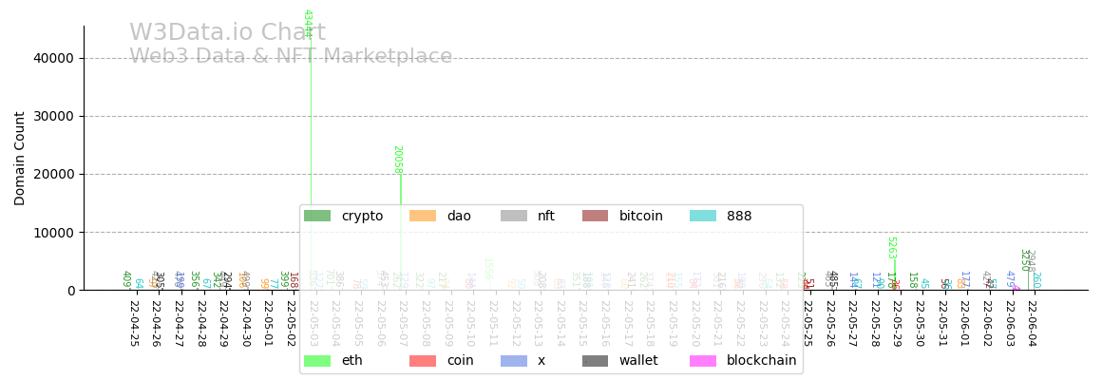Select the 20000 y-axis tick label
The image size is (1102, 380).
point(53,174)
